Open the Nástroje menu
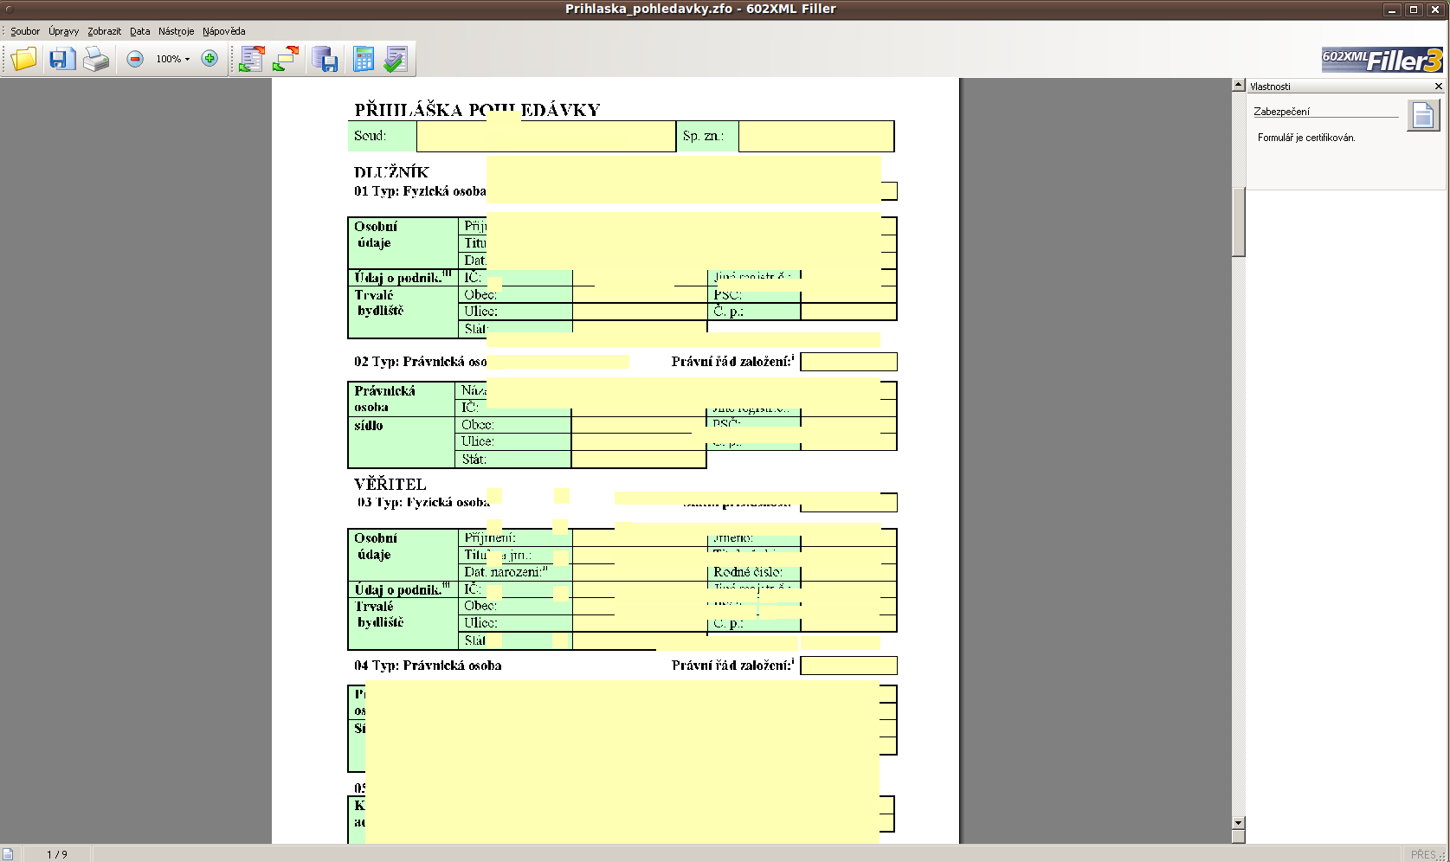 [176, 31]
